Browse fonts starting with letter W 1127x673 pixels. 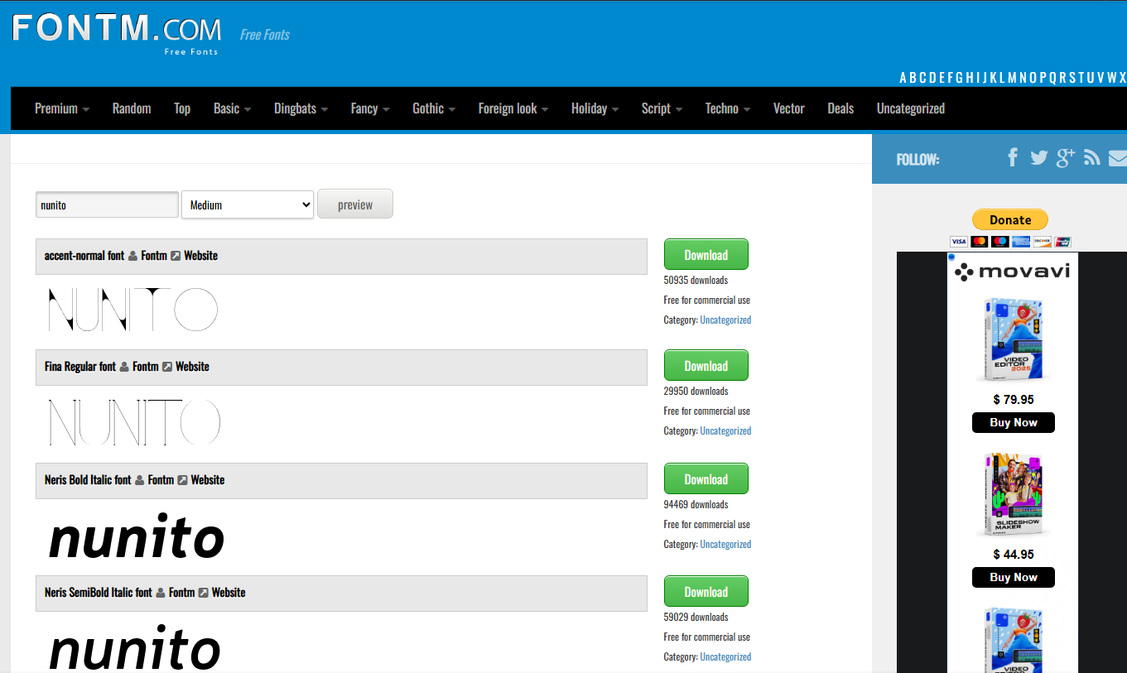coord(1112,78)
